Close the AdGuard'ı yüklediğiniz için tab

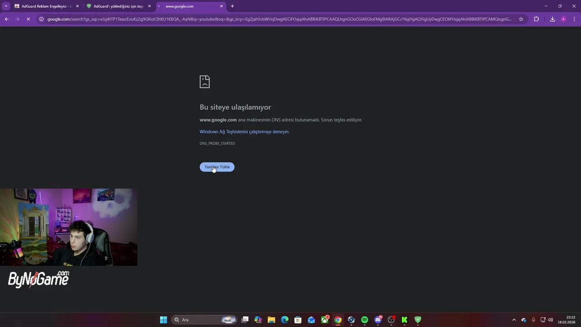(149, 6)
